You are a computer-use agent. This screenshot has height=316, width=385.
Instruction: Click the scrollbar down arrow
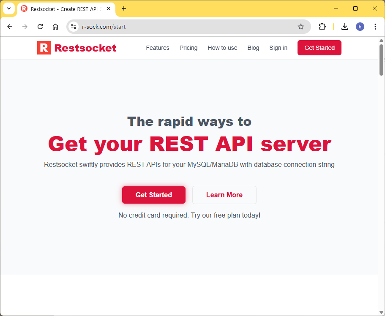381,312
